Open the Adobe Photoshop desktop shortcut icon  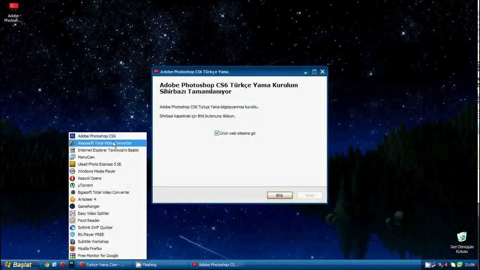pos(14,12)
